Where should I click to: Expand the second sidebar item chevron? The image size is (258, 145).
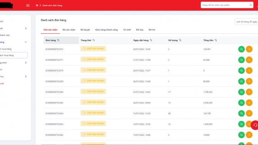[26, 28]
